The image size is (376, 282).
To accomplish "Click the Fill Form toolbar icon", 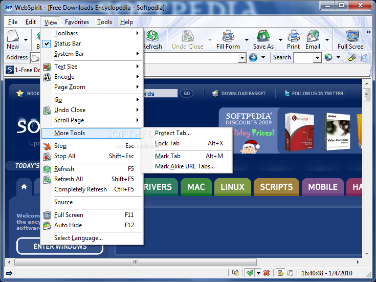I will click(228, 36).
